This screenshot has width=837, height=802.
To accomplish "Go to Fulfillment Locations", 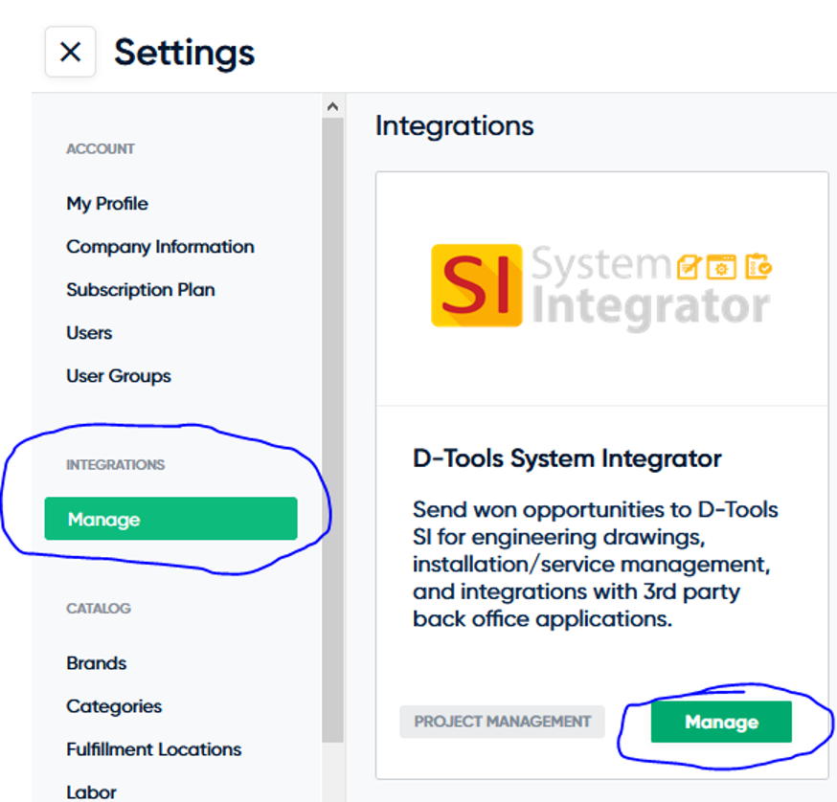I will (154, 749).
